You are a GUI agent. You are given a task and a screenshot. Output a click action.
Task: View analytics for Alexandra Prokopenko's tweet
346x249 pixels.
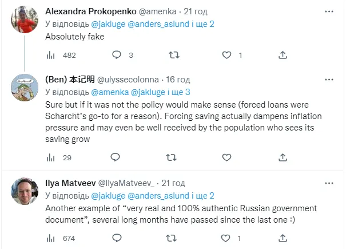click(x=50, y=56)
